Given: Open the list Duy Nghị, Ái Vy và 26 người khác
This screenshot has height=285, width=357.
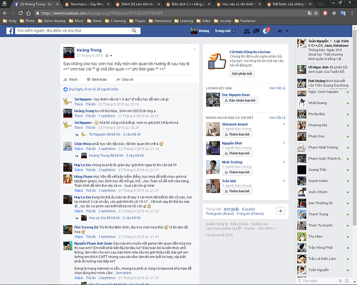Looking at the screenshot, I should (94, 89).
